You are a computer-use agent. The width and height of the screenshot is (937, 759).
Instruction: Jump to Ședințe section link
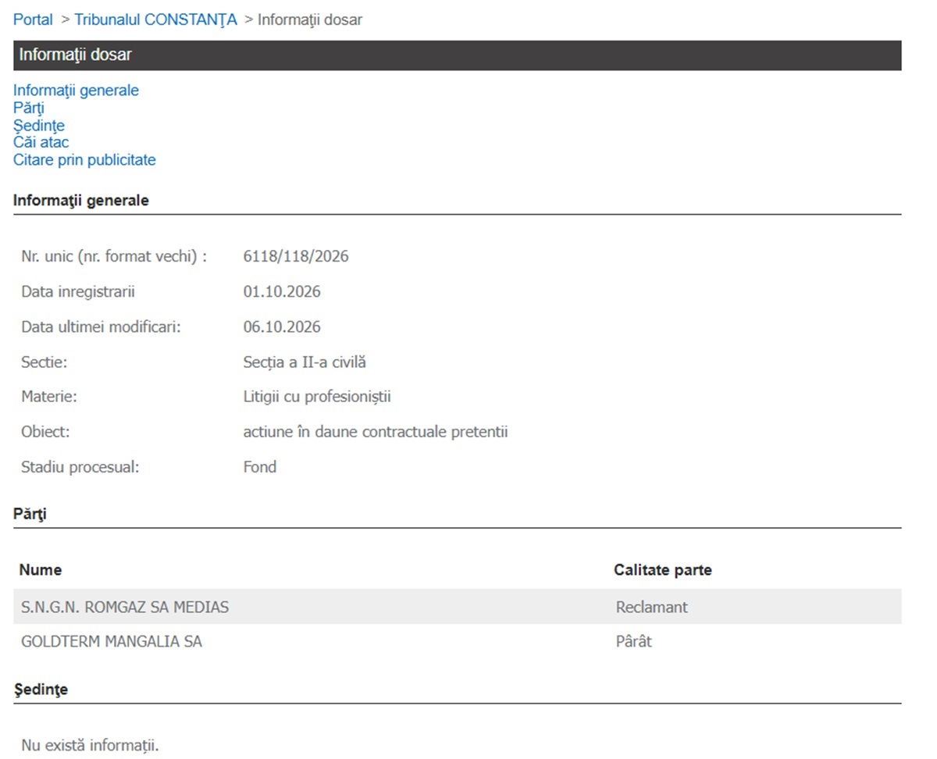coord(39,125)
